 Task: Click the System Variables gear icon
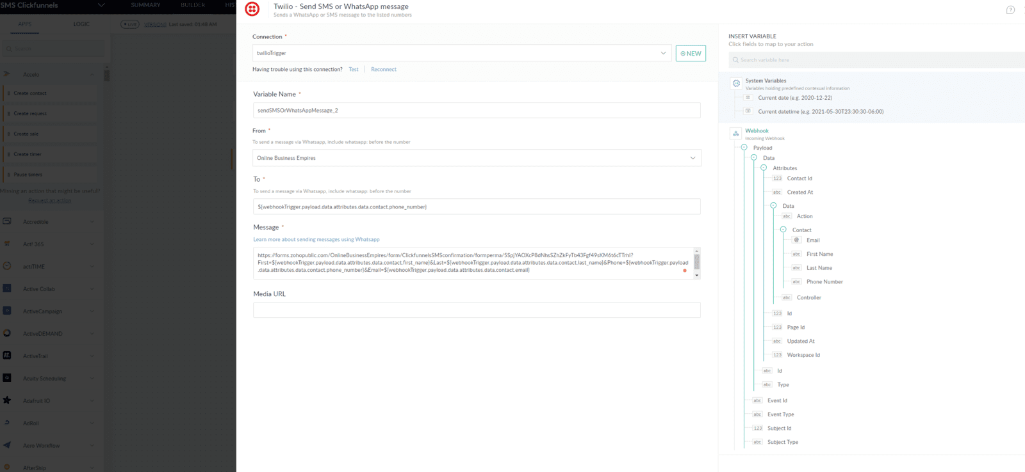[736, 83]
